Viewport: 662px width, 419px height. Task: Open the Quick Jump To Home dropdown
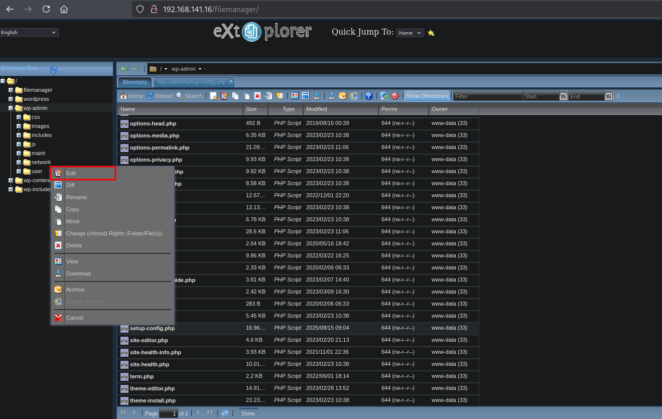click(410, 33)
